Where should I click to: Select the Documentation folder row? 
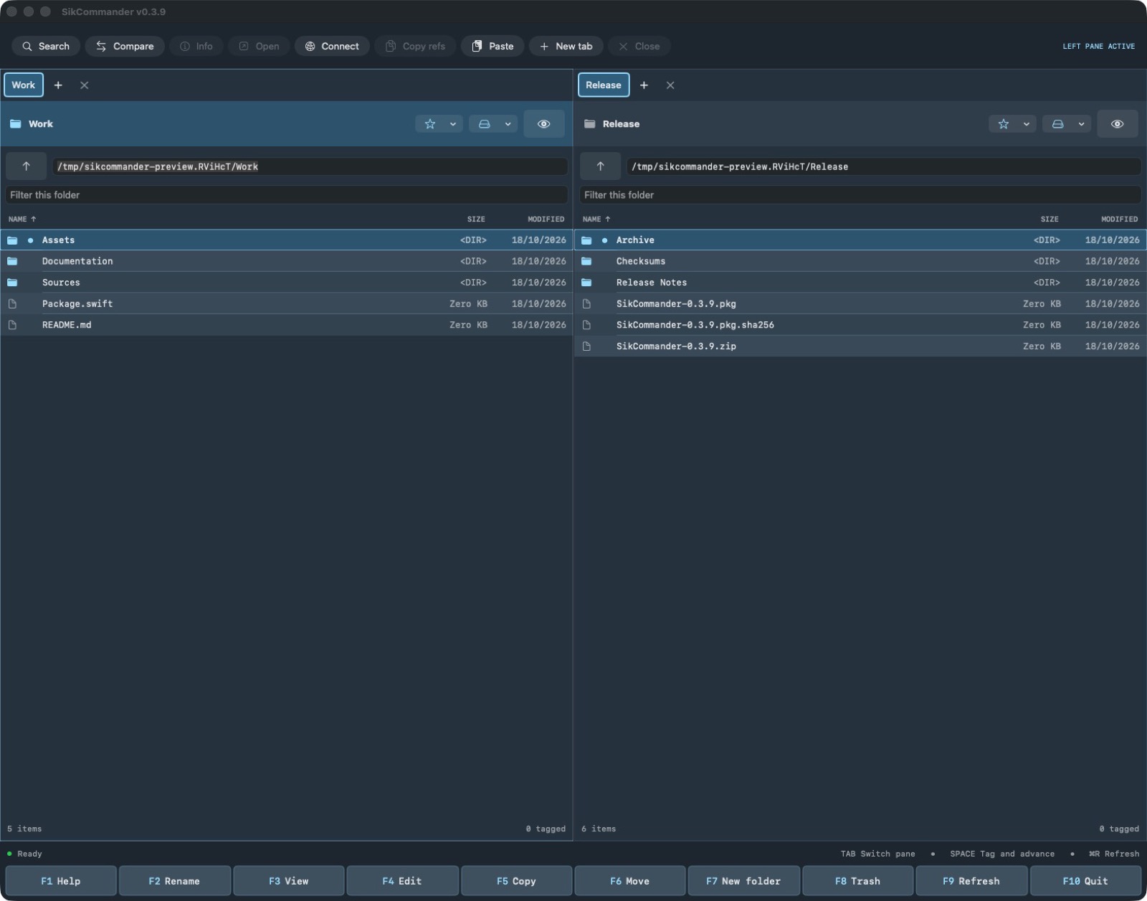287,261
